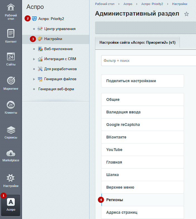Image resolution: width=196 pixels, height=219 pixels.
Task: Open Веб-приложение in the tree
Action: click(59, 49)
